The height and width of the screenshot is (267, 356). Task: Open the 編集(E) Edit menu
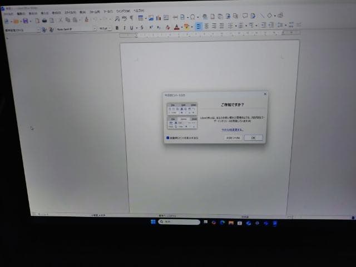click(21, 13)
